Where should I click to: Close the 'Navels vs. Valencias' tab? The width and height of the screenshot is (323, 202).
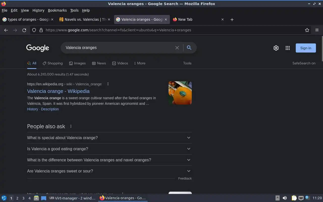pyautogui.click(x=109, y=19)
